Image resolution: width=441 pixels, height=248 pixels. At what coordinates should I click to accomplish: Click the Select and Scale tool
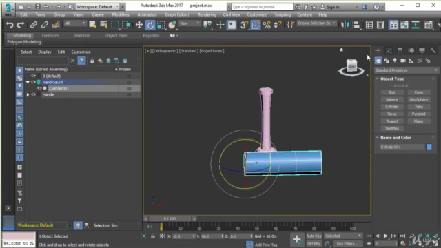click(161, 25)
